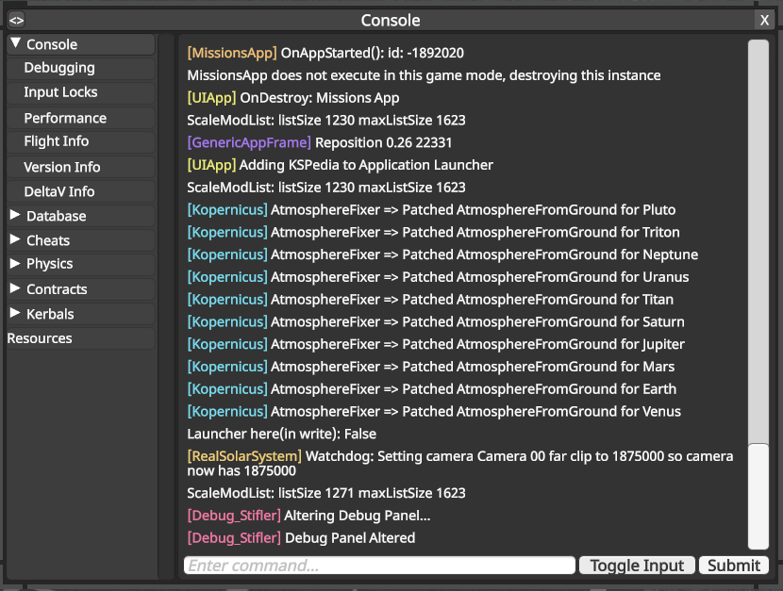Click the console log scrollbar thumb
Viewport: 783px width, 591px height.
[758, 496]
